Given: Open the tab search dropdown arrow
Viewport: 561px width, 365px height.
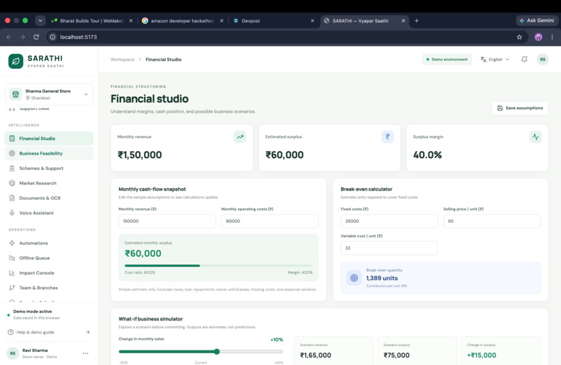Looking at the screenshot, I should coord(40,21).
